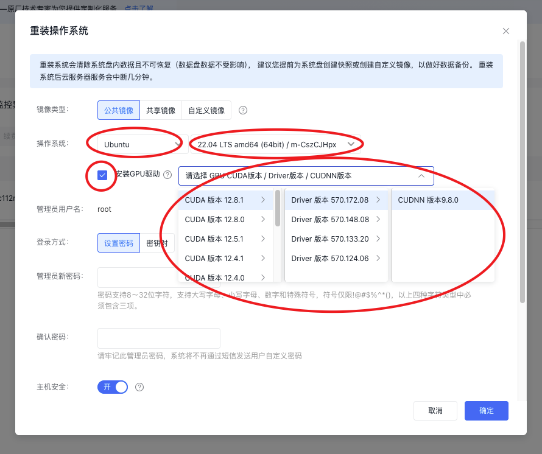
Task: Switch to 共享镜像 tab
Action: point(161,110)
